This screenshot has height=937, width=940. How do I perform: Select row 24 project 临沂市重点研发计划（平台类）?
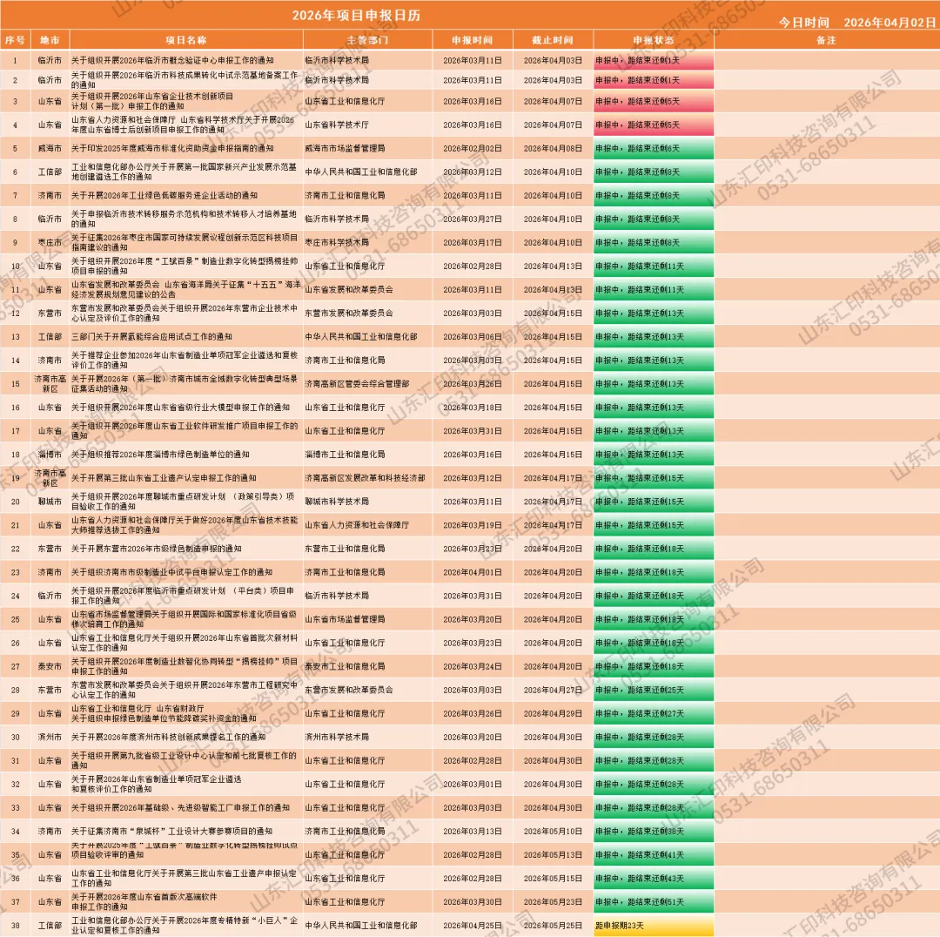pyautogui.click(x=183, y=596)
